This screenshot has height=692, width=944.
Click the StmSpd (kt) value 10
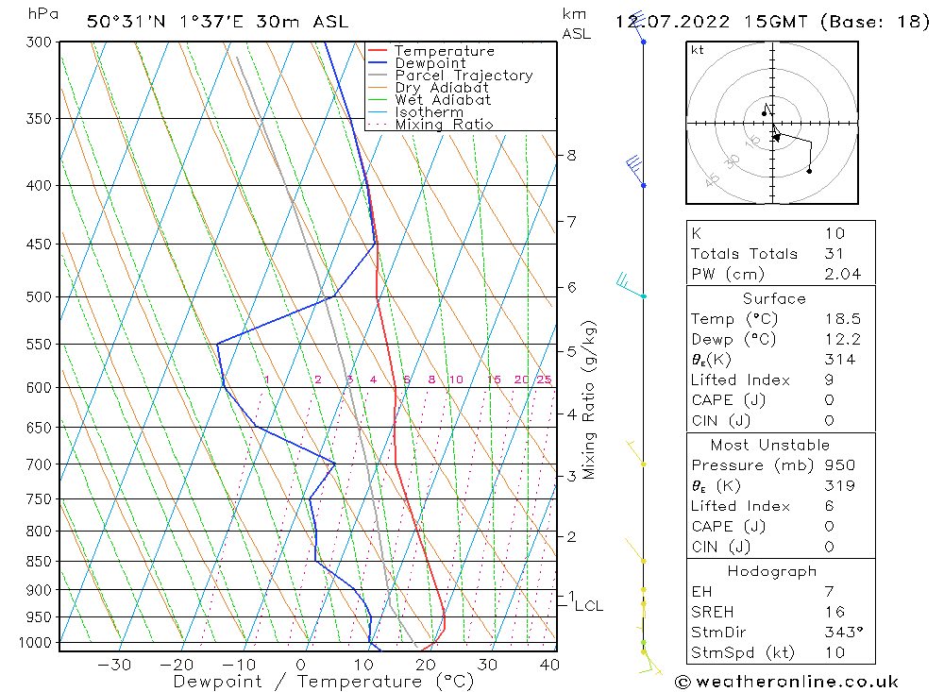tap(835, 653)
